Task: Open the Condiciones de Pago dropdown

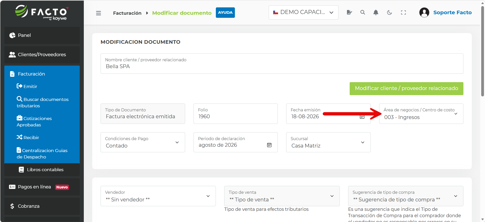Action: (x=143, y=142)
